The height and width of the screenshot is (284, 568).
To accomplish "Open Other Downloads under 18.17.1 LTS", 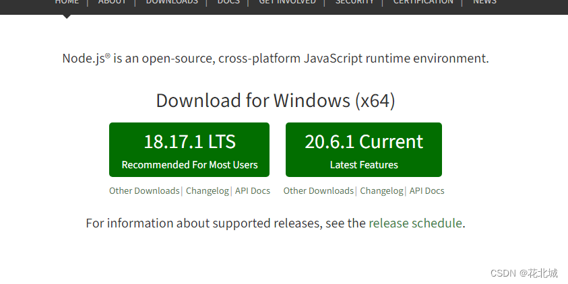I will pyautogui.click(x=144, y=190).
